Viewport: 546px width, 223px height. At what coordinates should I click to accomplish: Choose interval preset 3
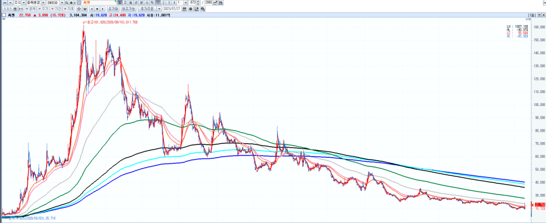coord(169,2)
